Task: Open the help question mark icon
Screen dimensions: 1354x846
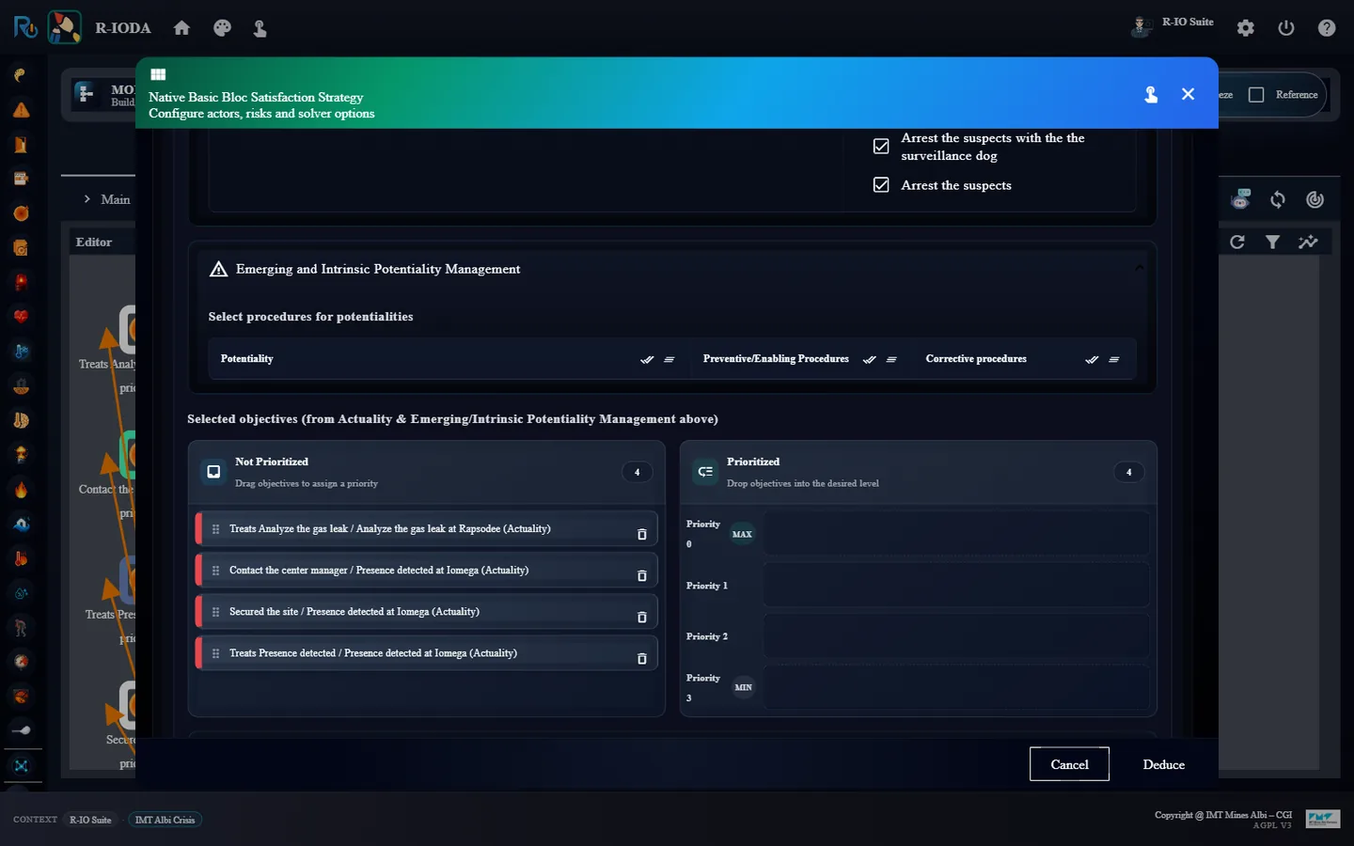Action: (1327, 28)
